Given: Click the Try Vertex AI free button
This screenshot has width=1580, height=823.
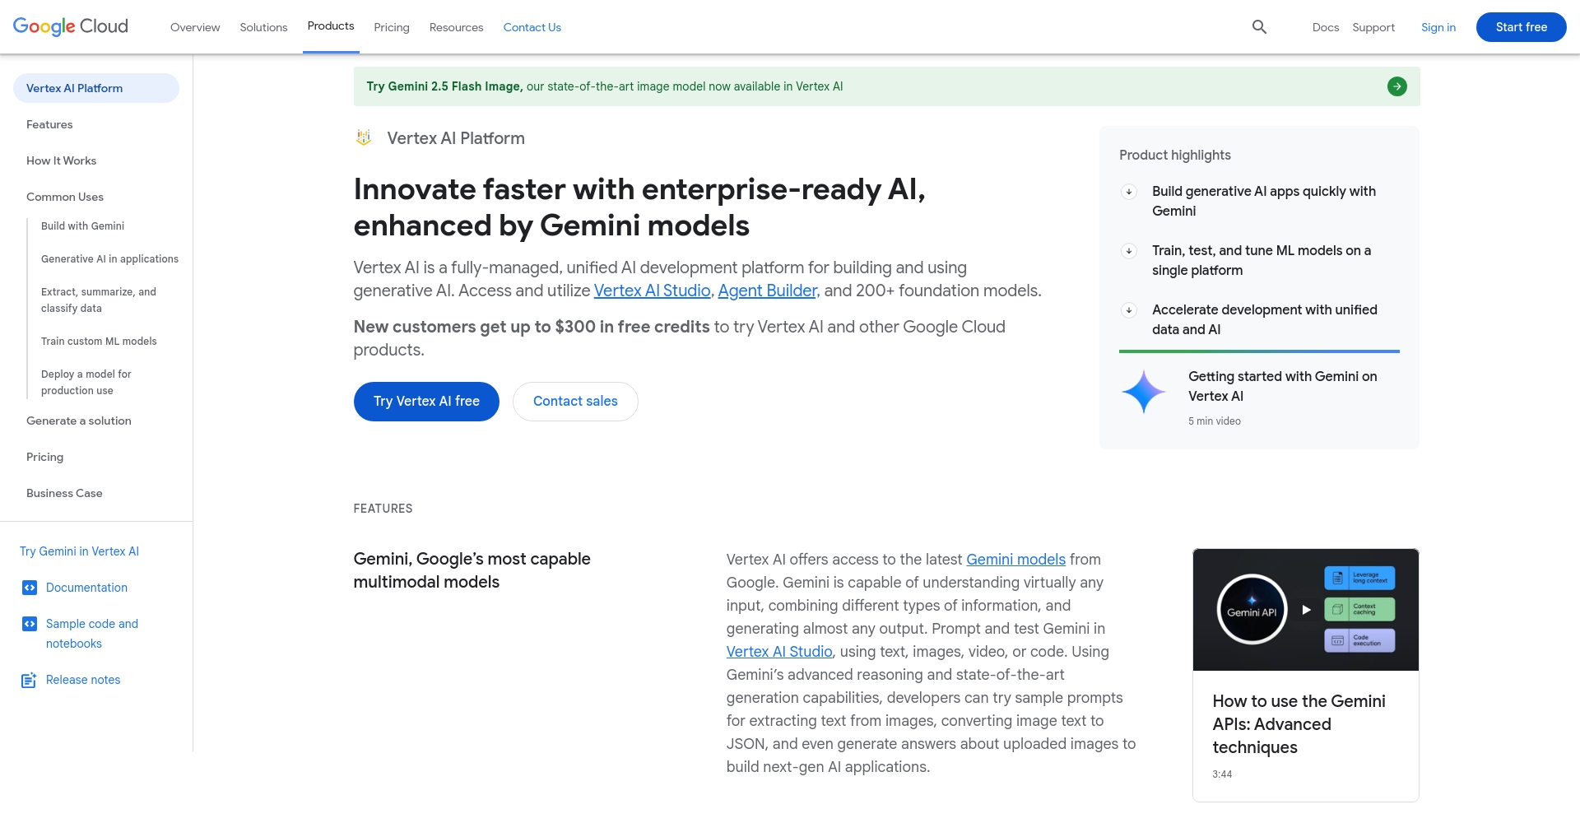Looking at the screenshot, I should tap(425, 401).
